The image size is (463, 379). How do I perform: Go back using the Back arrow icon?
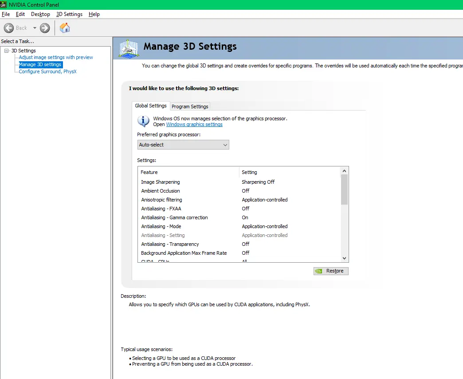tap(9, 28)
